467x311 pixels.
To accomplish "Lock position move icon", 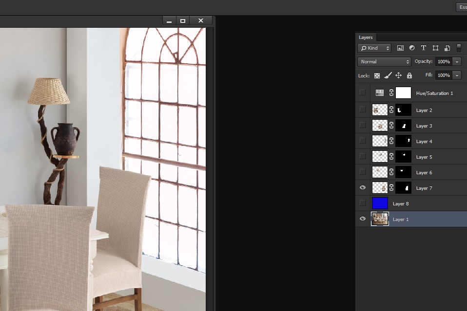I will pyautogui.click(x=398, y=75).
